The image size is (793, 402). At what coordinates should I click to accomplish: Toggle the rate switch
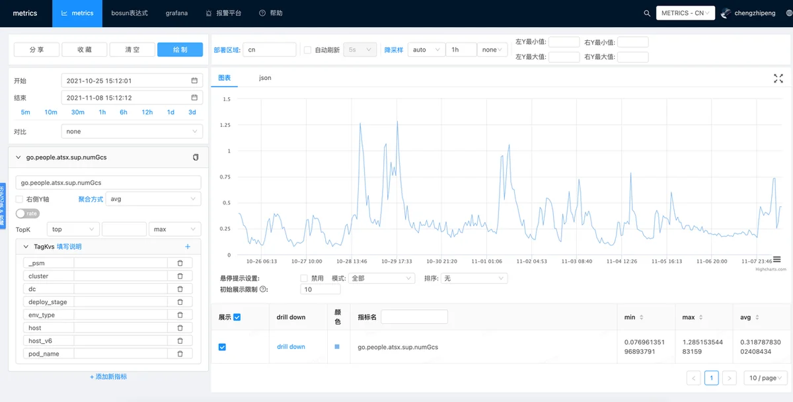pyautogui.click(x=28, y=214)
